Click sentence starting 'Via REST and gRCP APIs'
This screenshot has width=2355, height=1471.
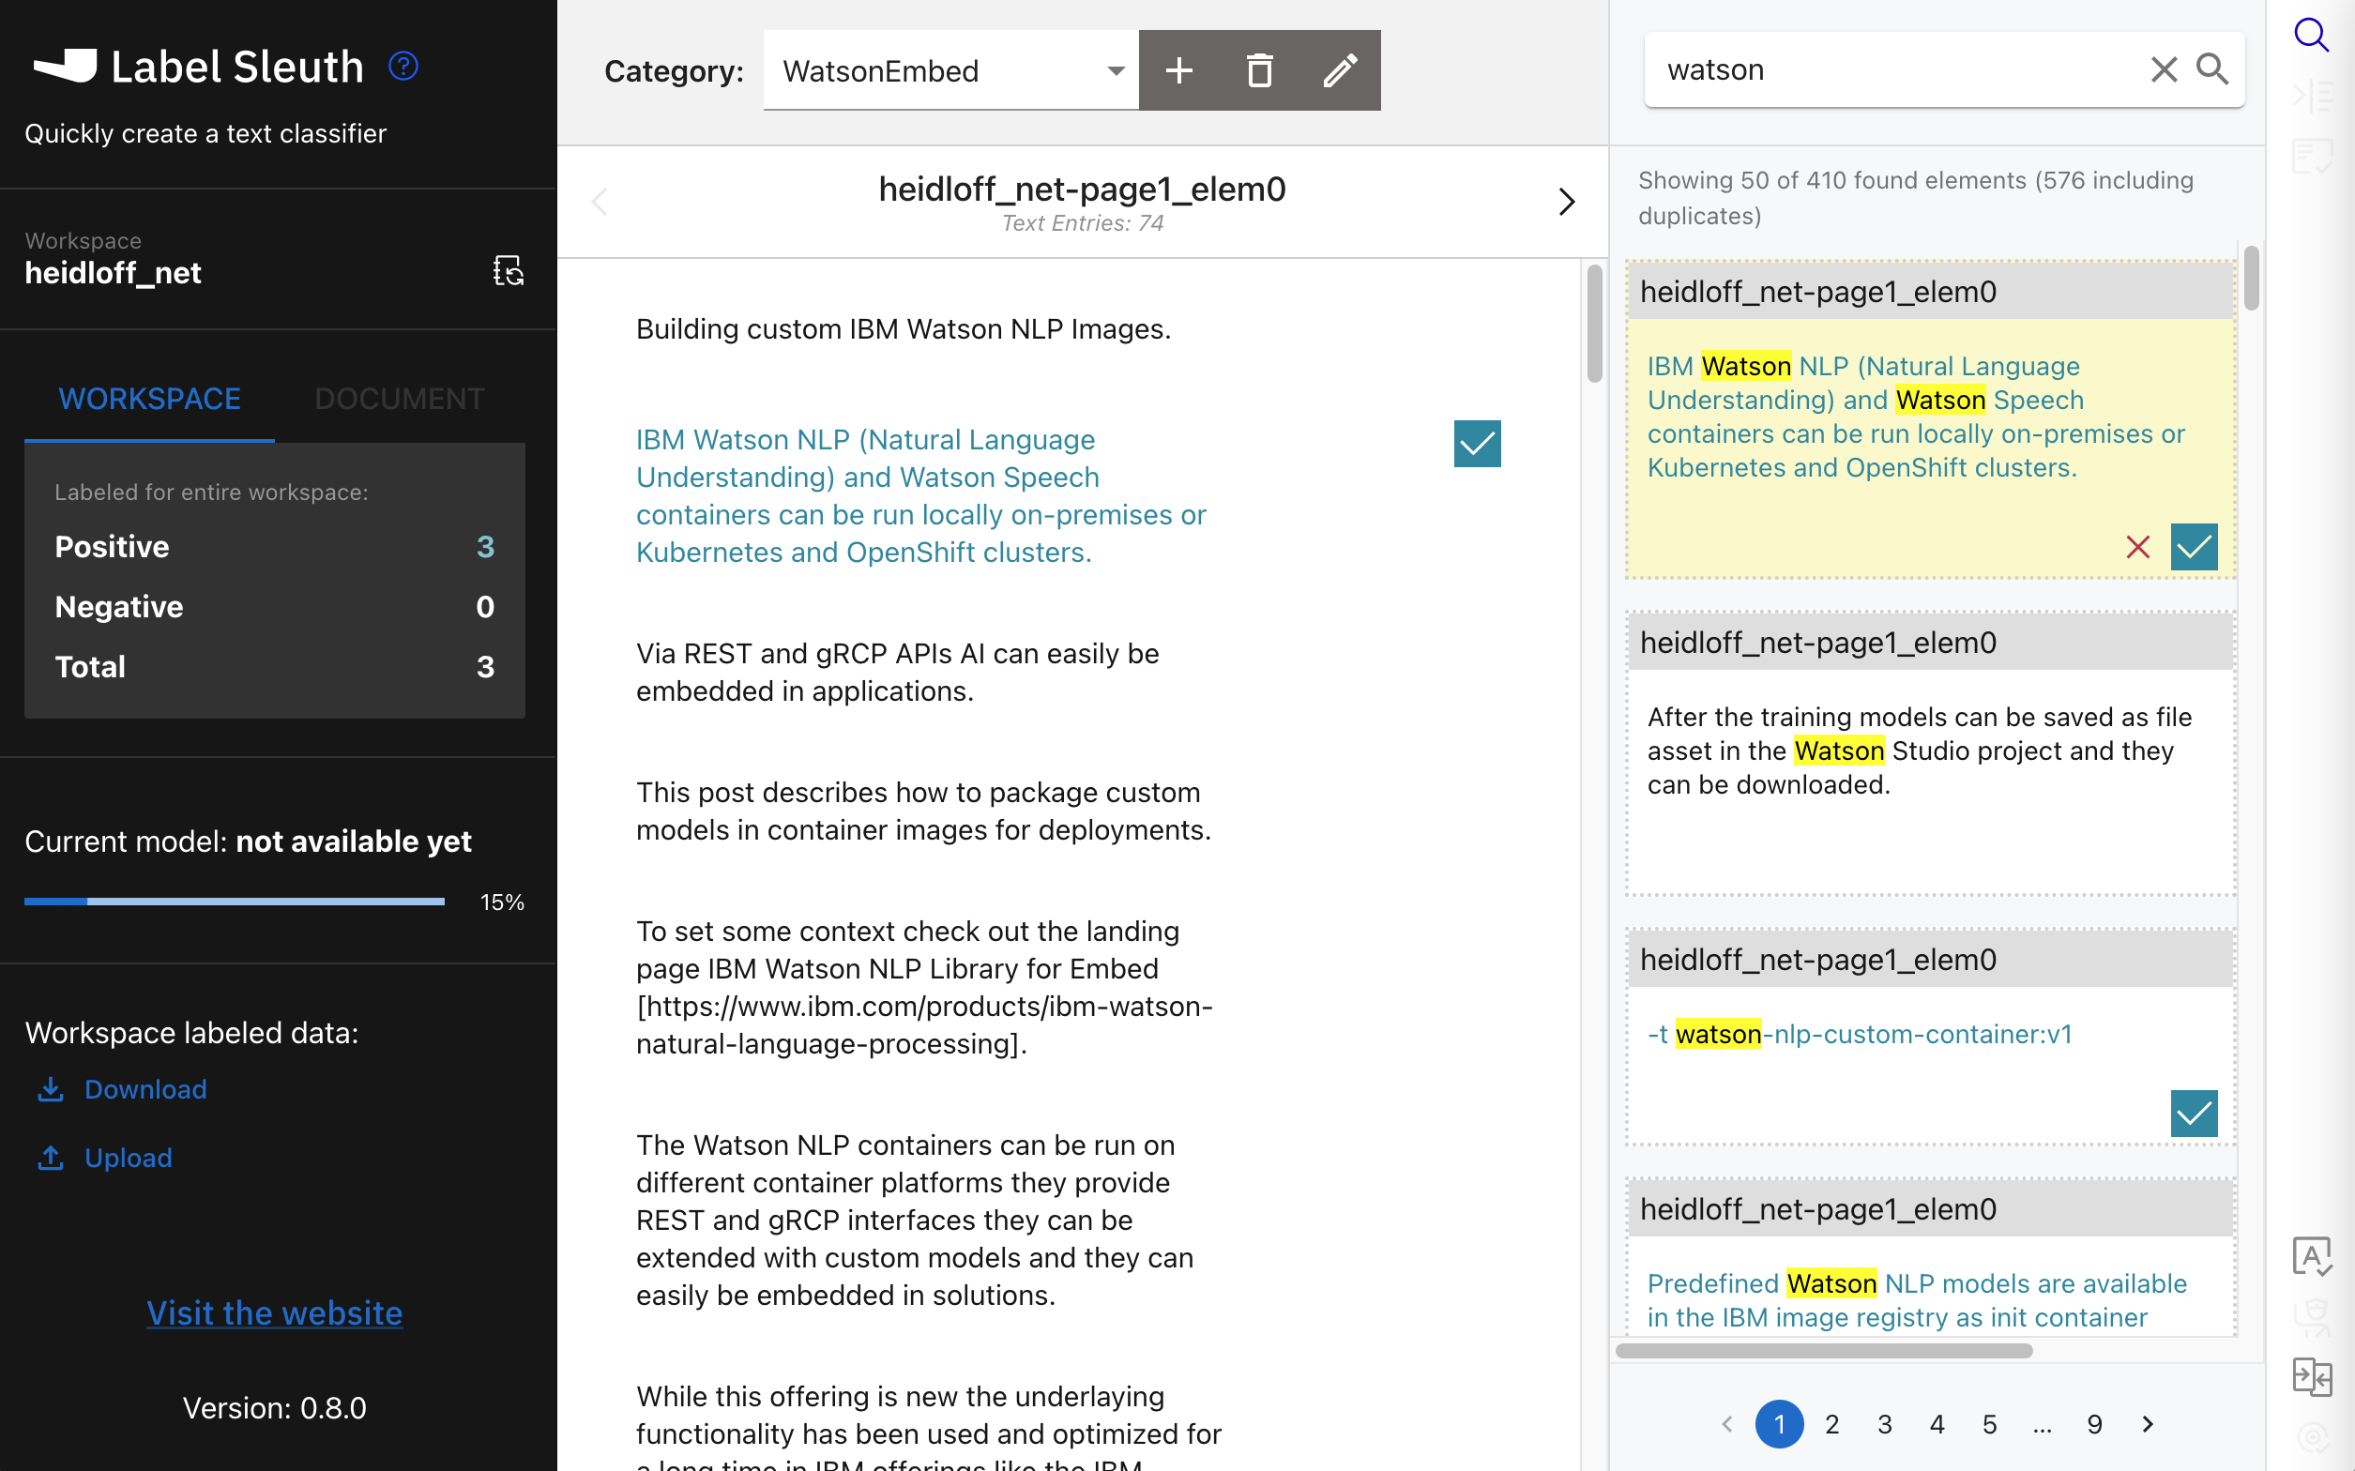897,672
